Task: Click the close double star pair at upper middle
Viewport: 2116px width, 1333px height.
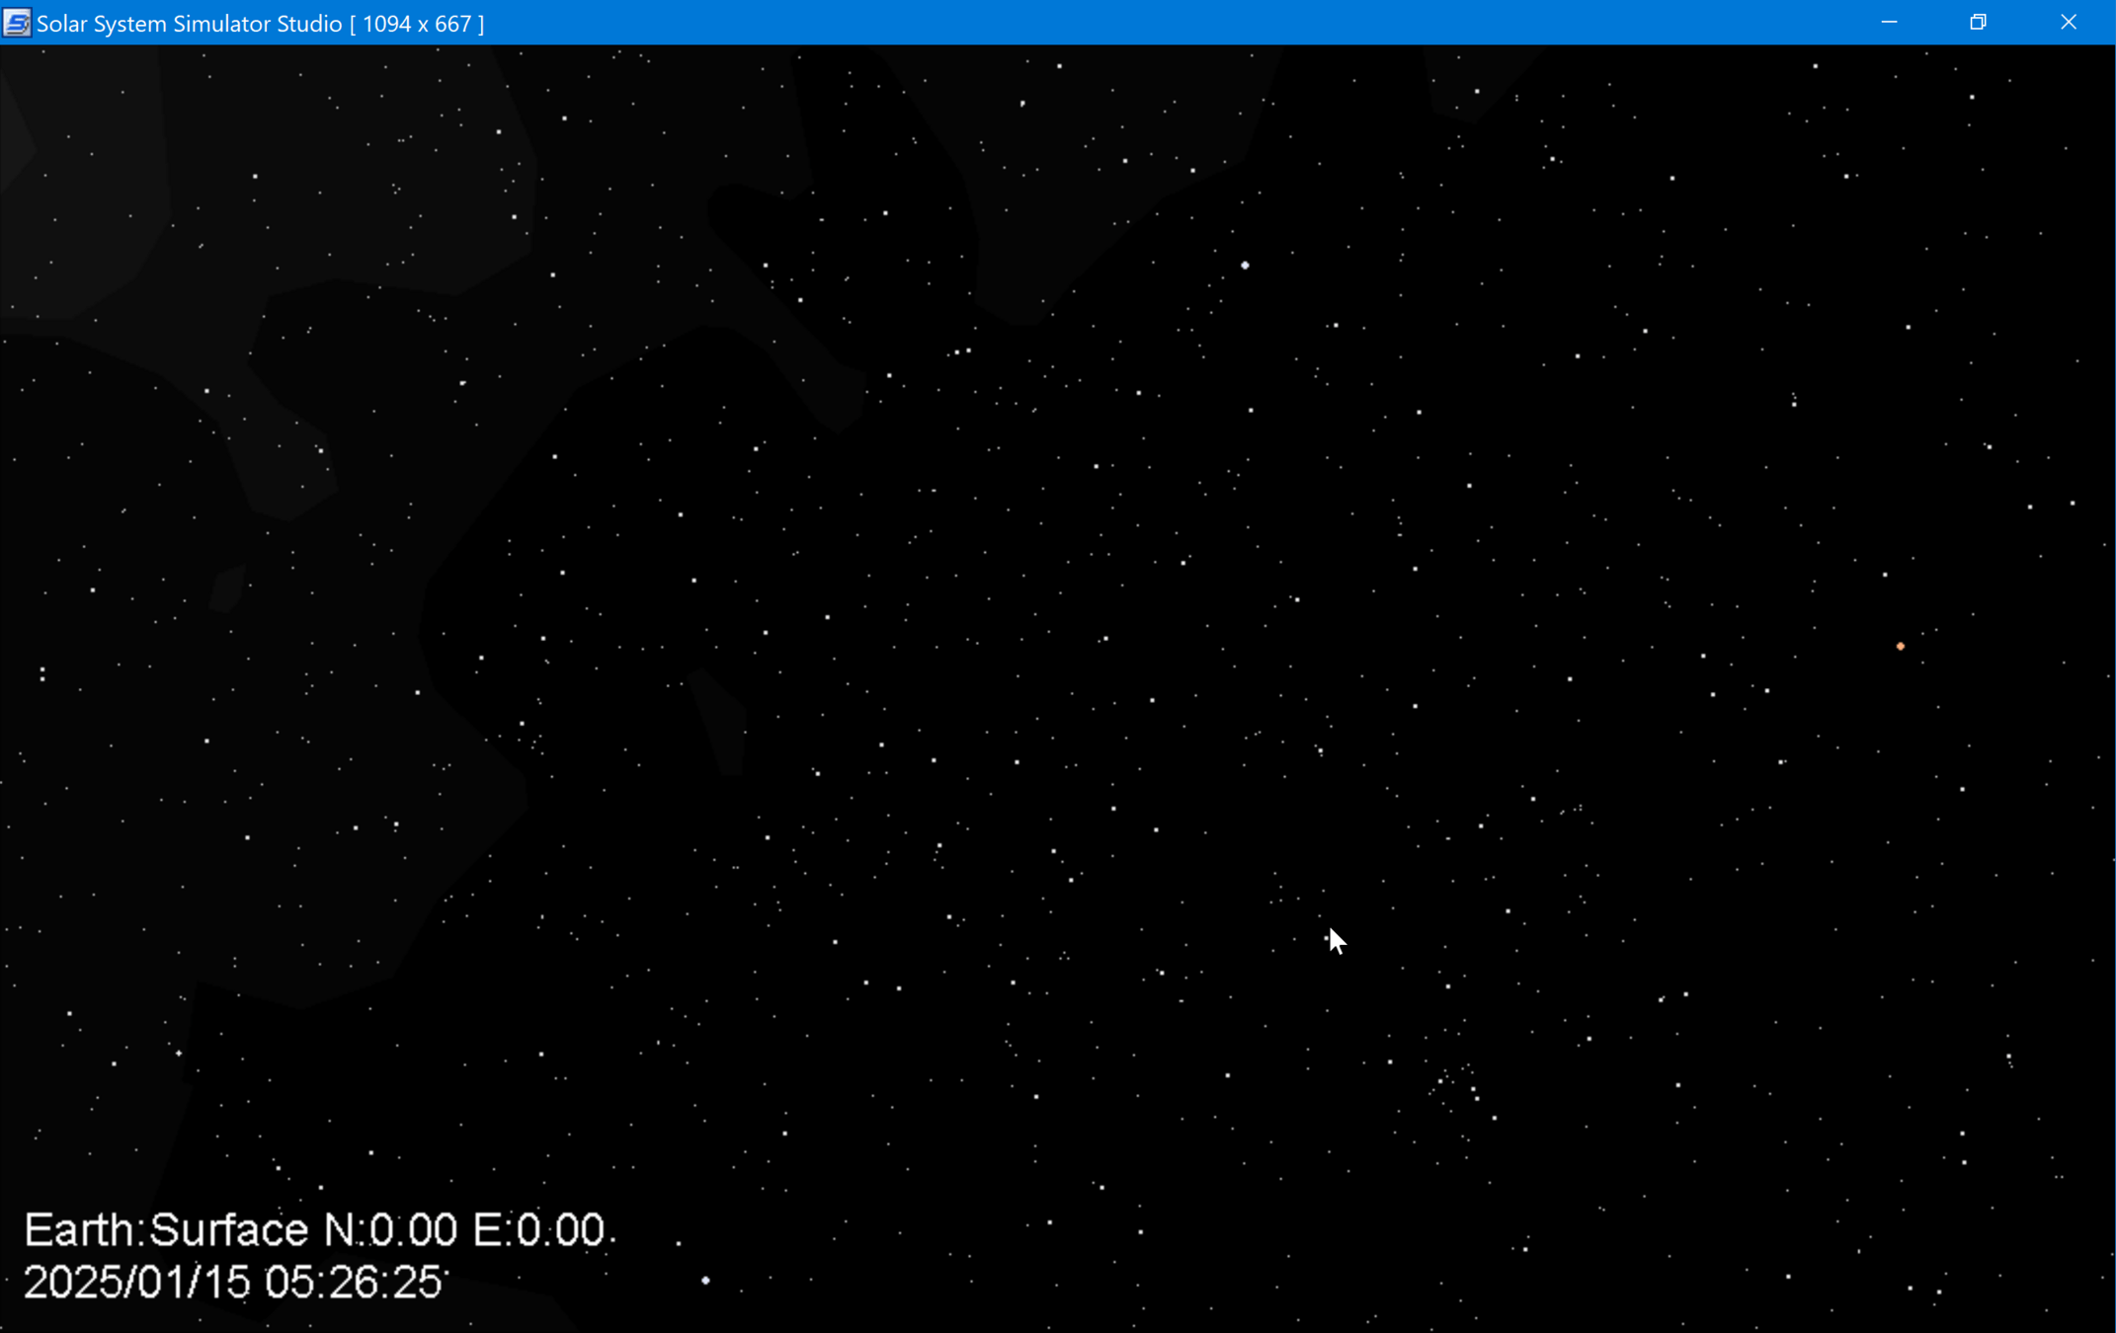Action: point(963,352)
